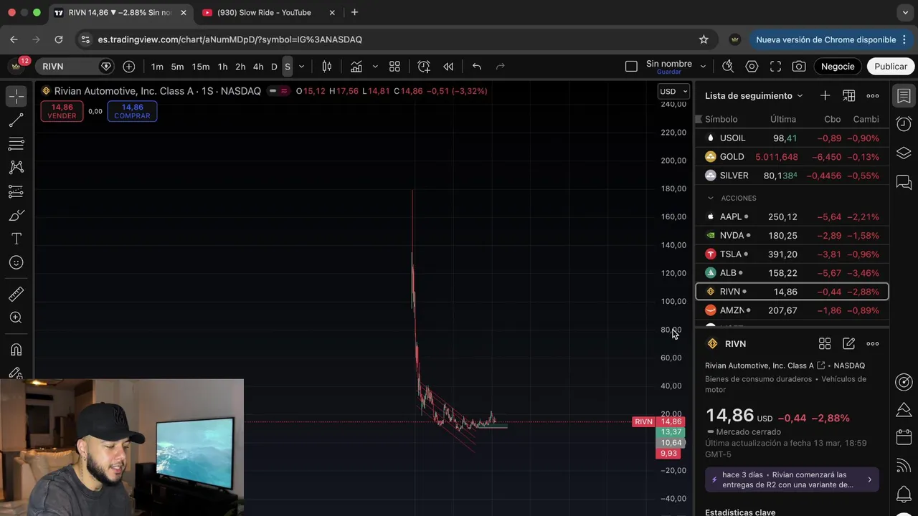Open chart settings hexagon icon
Screen dimensions: 918x516
click(752, 67)
